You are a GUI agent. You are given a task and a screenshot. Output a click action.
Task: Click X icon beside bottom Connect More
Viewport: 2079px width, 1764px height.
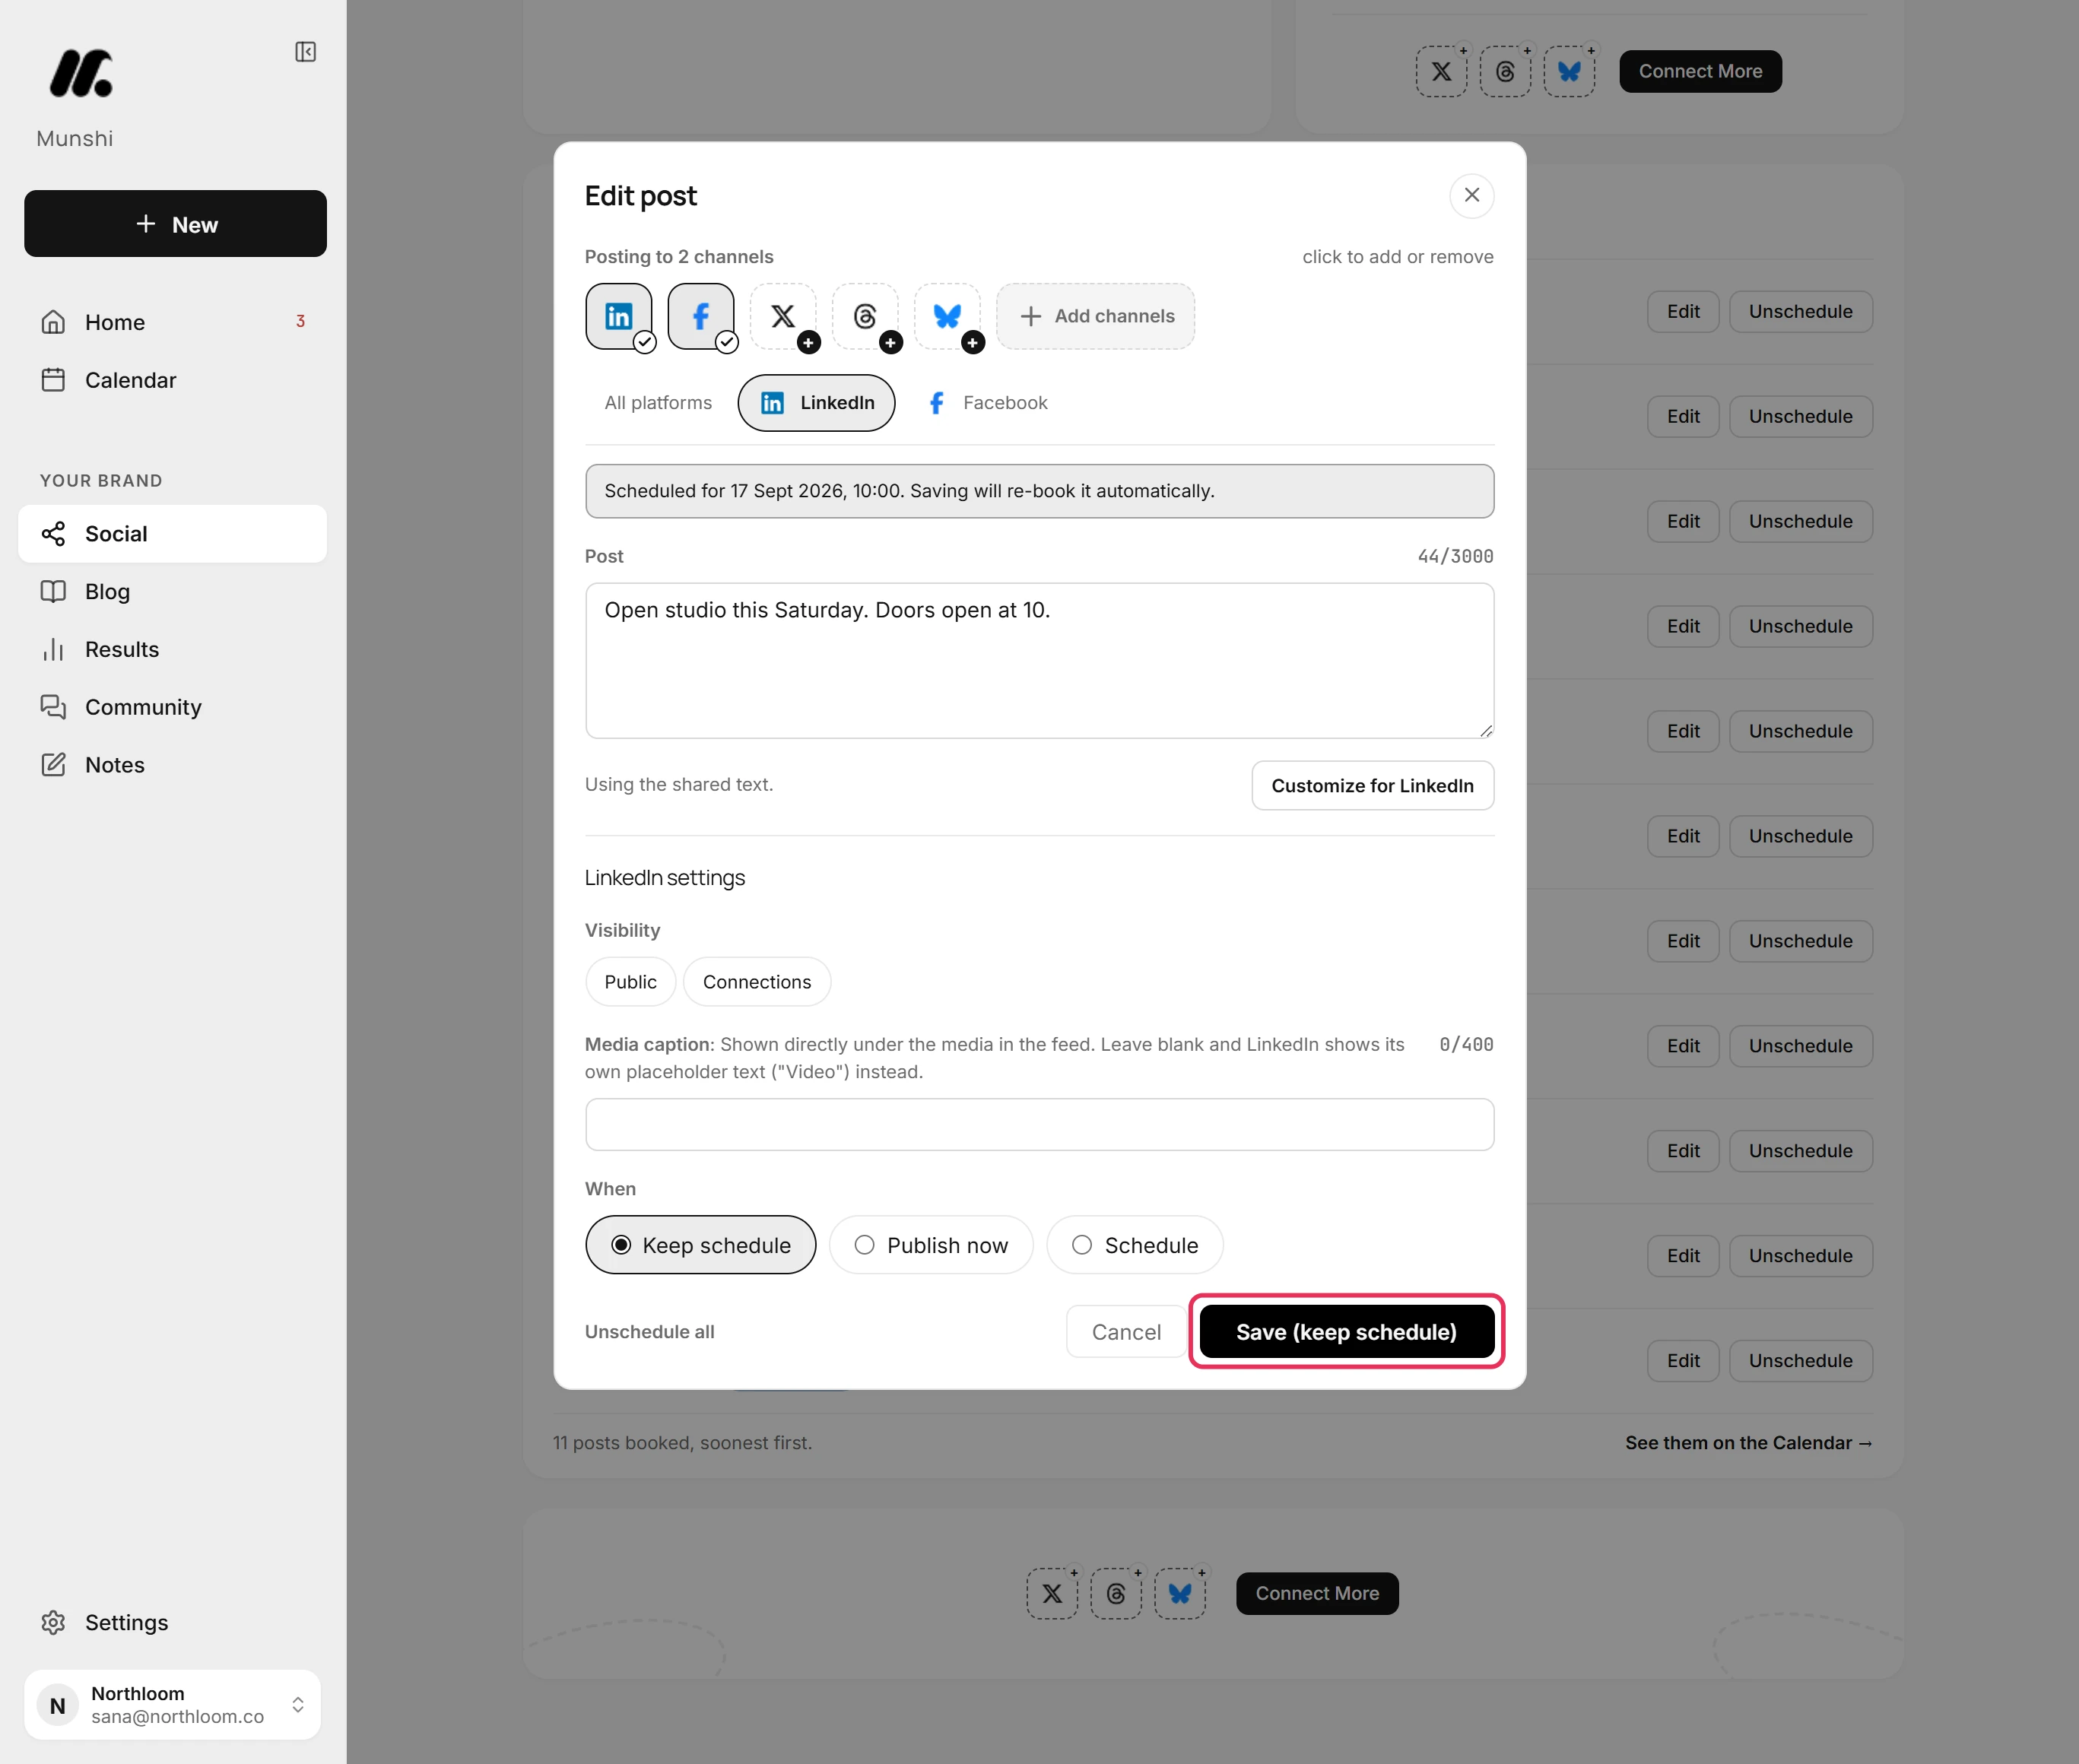(x=1052, y=1593)
